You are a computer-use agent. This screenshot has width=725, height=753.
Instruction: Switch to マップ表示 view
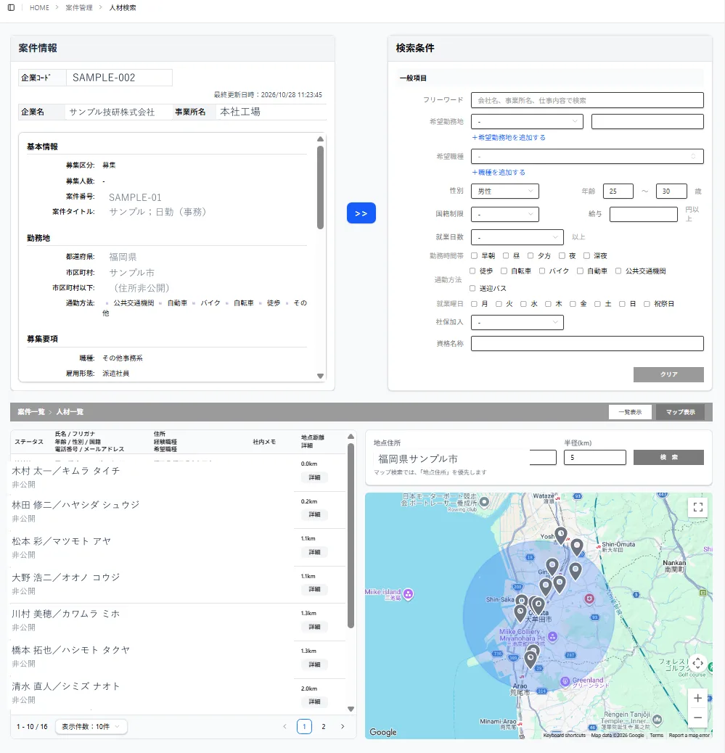pos(680,412)
